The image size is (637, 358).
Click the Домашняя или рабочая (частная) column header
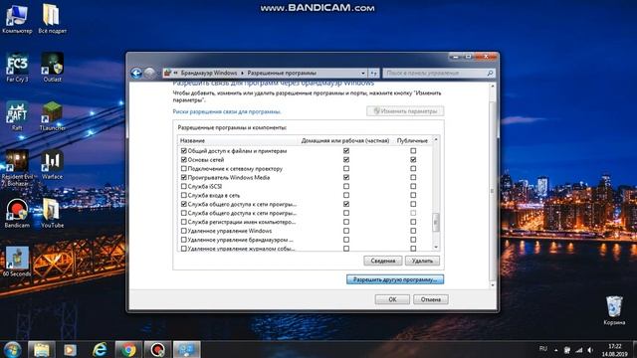345,140
